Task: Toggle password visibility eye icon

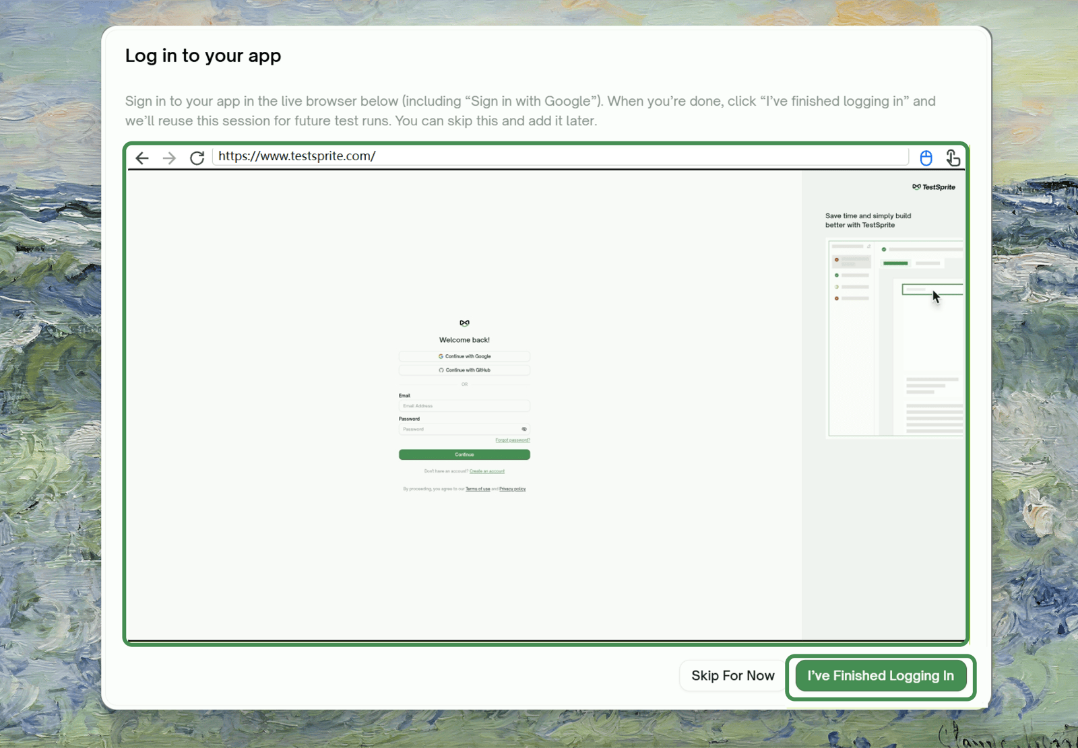Action: (524, 429)
